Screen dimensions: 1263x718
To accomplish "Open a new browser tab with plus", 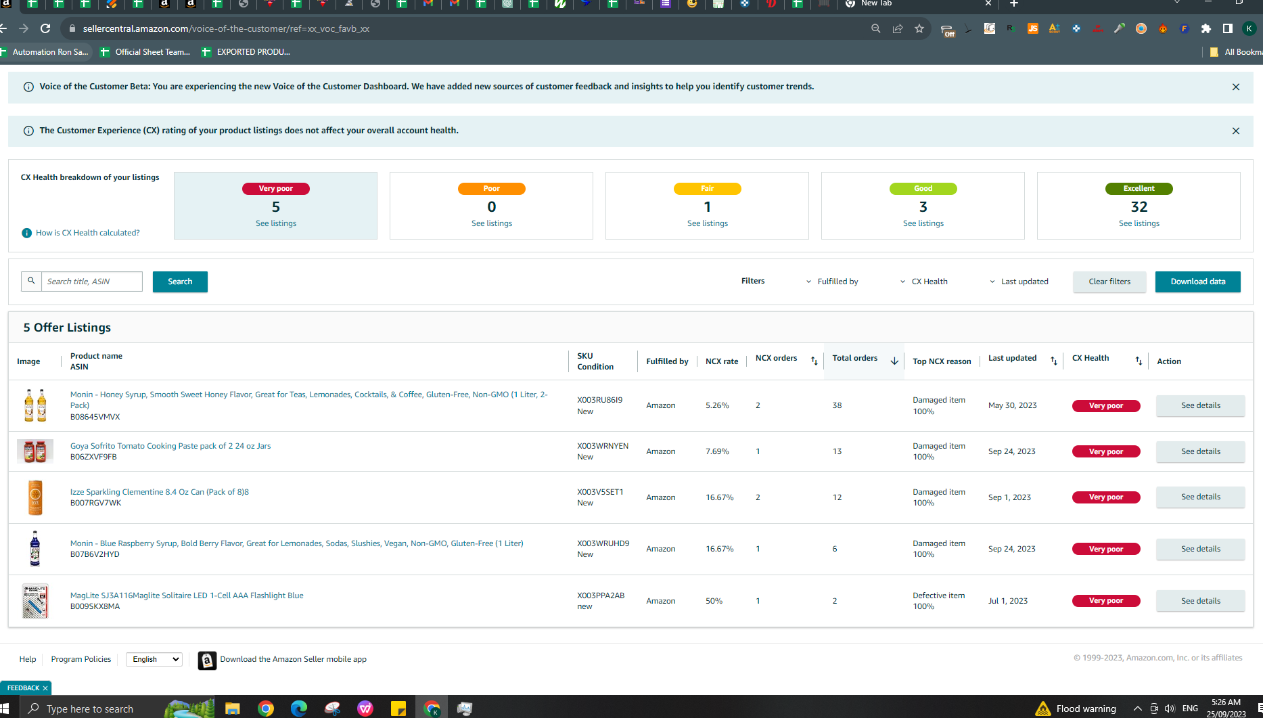I will (x=1014, y=3).
